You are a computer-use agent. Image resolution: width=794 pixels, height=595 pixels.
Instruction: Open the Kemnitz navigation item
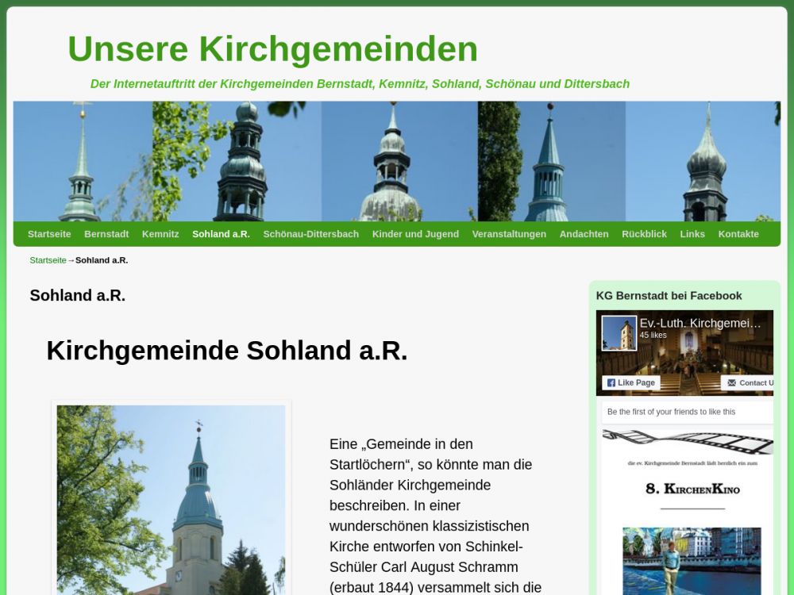(160, 234)
